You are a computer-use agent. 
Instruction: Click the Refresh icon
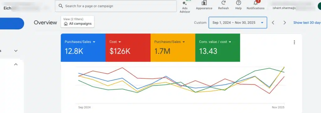223,3
